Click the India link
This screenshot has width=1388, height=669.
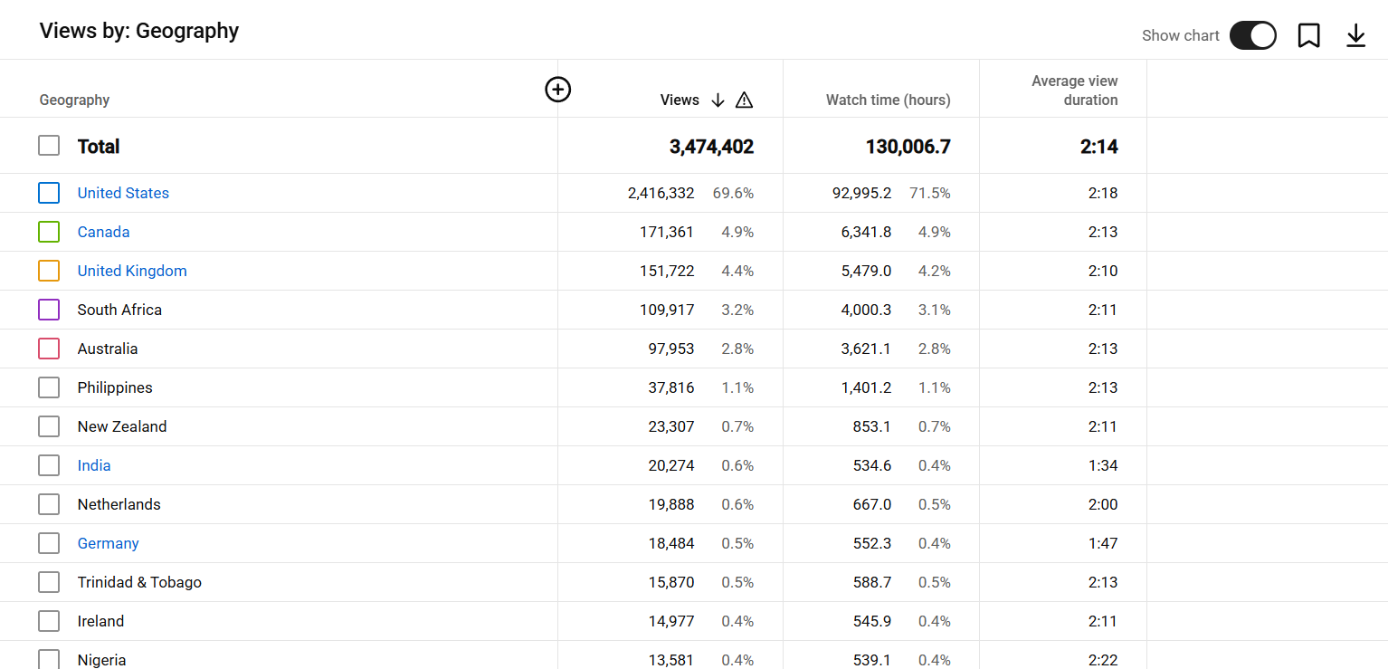pyautogui.click(x=94, y=465)
